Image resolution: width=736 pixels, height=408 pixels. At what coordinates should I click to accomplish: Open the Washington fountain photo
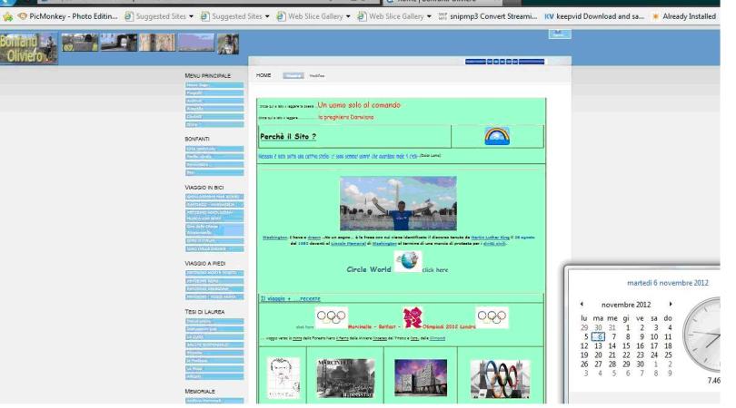[398, 203]
